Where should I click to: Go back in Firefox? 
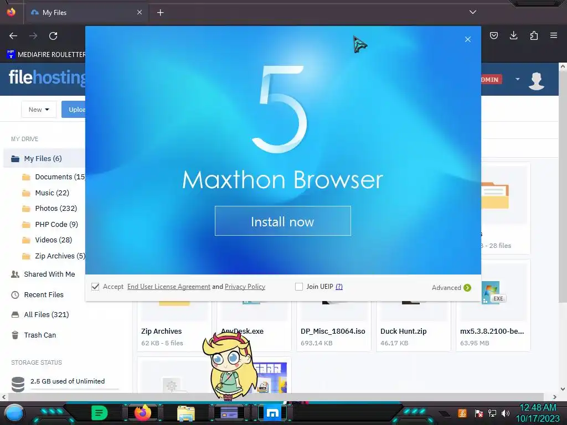click(x=13, y=36)
